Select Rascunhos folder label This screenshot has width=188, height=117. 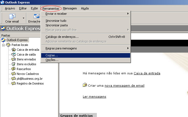coord(24,69)
